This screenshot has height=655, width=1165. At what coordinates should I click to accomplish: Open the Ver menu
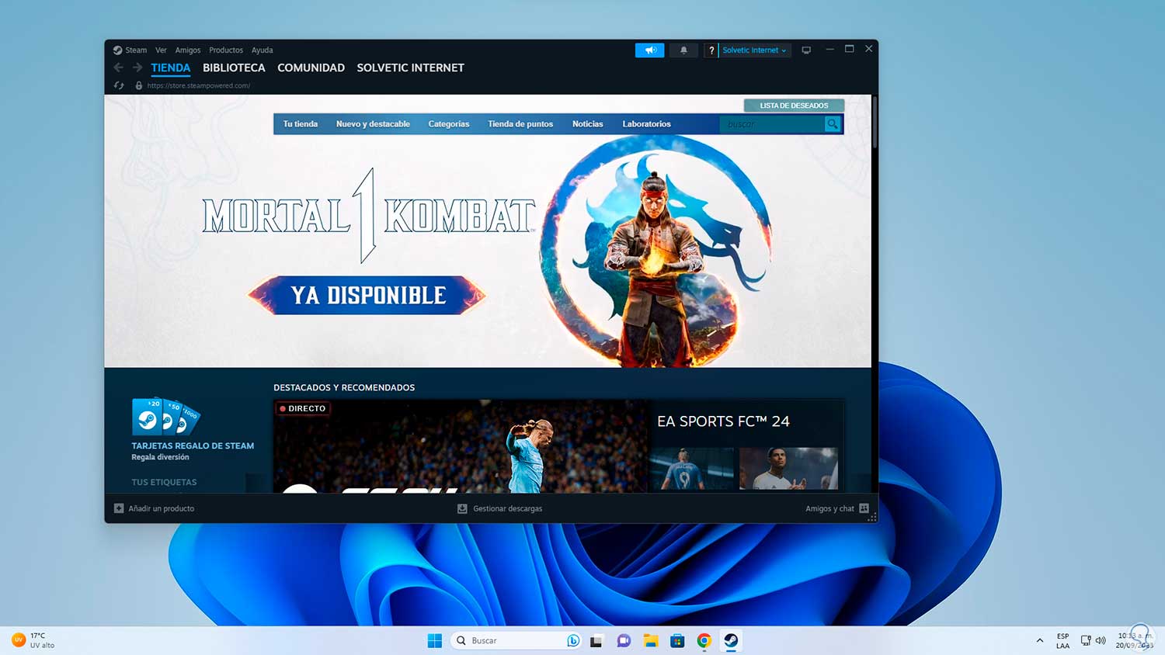point(161,50)
